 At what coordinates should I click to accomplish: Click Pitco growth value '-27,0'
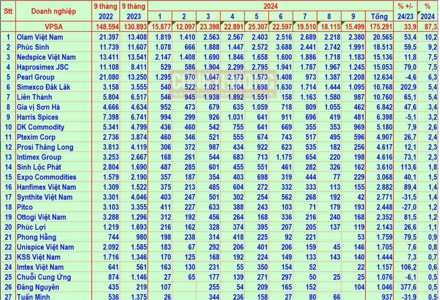(409, 207)
